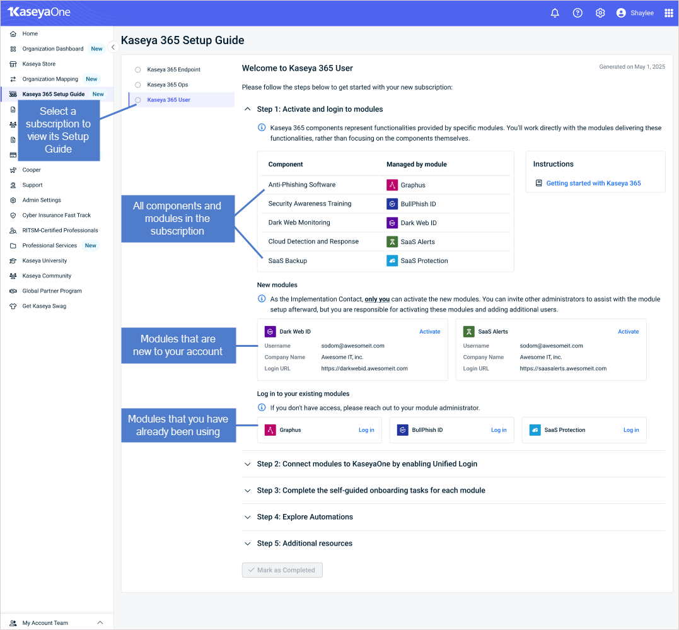Activate the Dark Web ID module
679x630 pixels.
click(429, 332)
